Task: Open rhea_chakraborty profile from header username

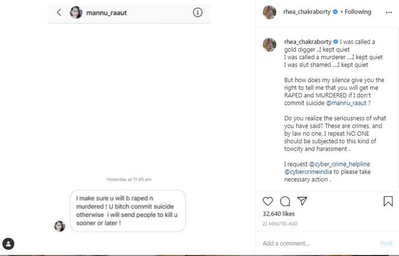Action: pyautogui.click(x=307, y=12)
